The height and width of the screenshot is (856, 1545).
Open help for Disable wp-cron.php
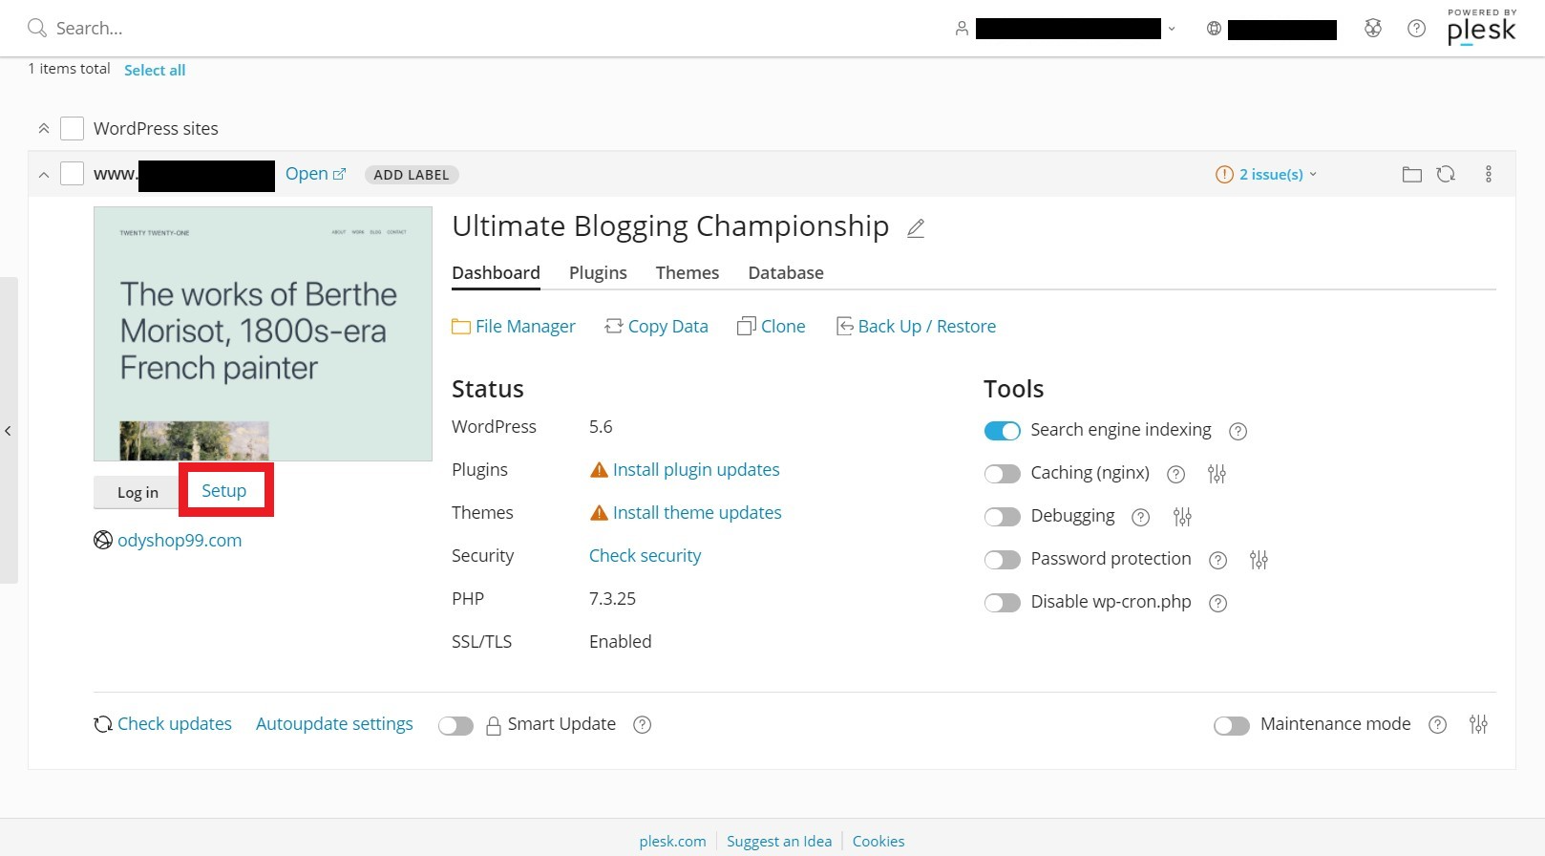click(x=1217, y=603)
